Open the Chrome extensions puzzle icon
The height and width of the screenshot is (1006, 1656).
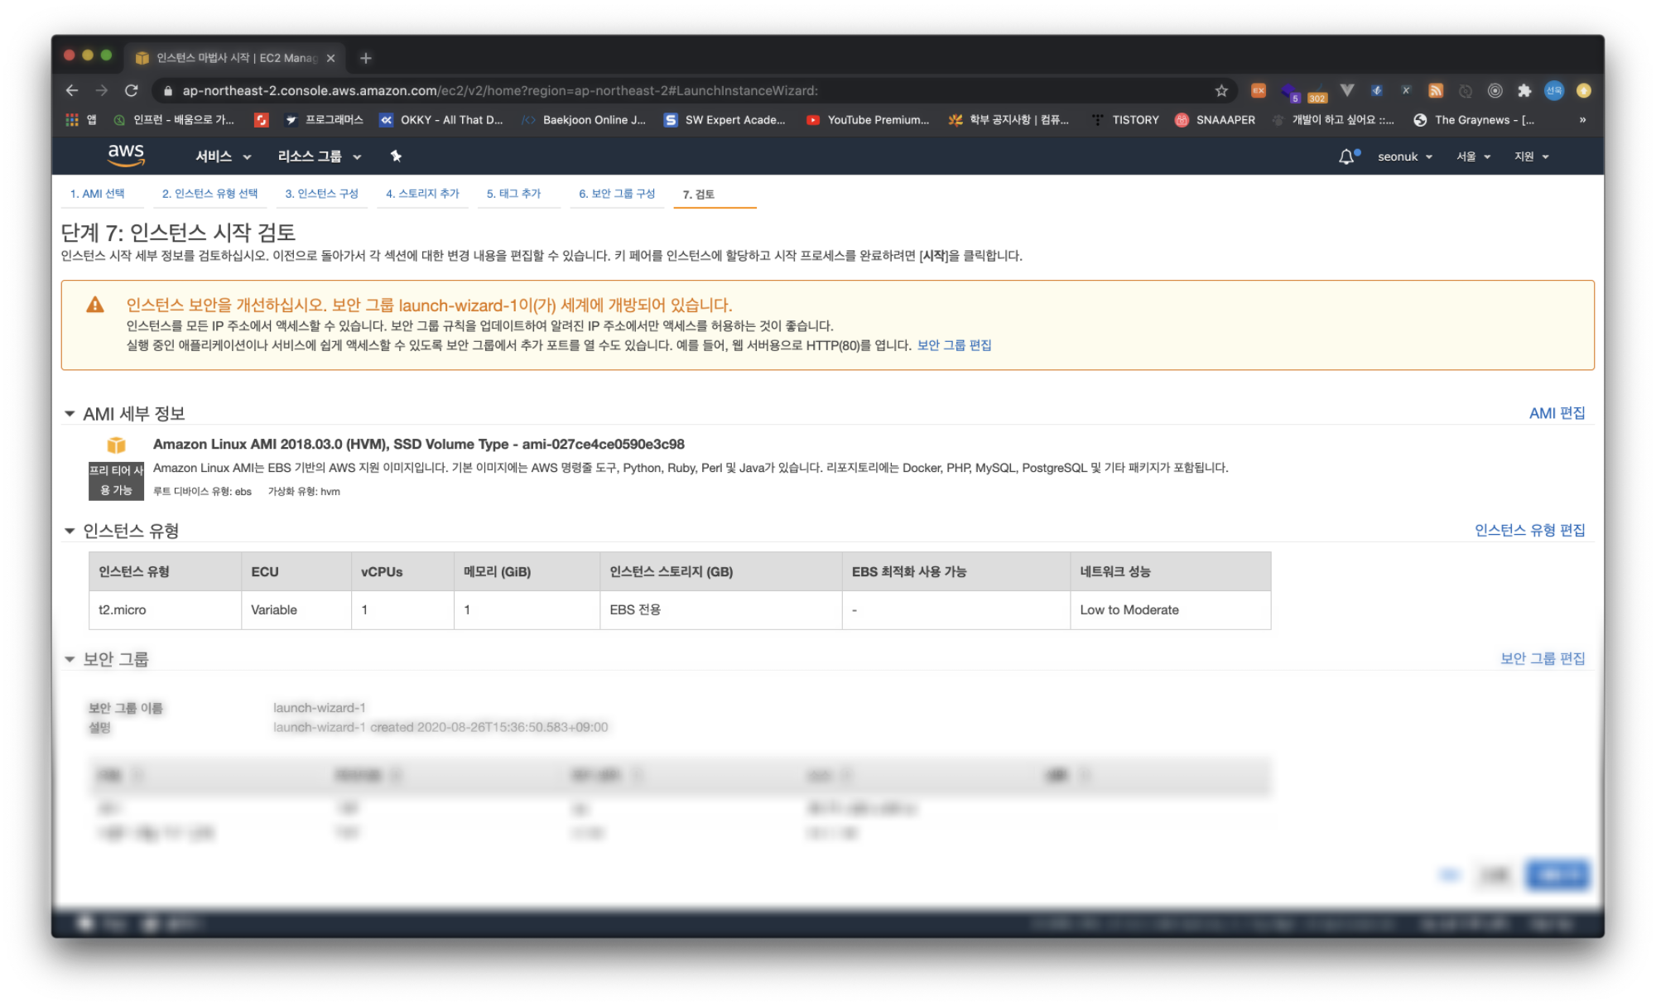pyautogui.click(x=1524, y=91)
